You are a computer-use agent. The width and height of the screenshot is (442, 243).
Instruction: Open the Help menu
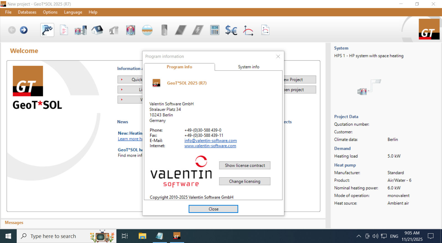pos(93,12)
